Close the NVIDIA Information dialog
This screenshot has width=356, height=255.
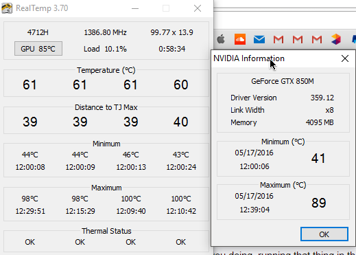[x=345, y=58]
